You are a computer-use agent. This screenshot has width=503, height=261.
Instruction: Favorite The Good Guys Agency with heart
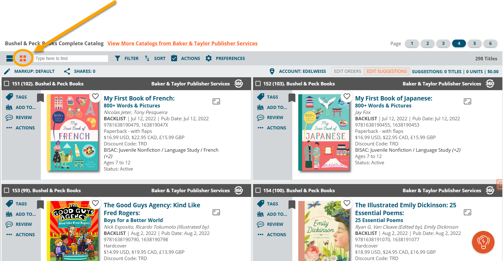pos(95,203)
